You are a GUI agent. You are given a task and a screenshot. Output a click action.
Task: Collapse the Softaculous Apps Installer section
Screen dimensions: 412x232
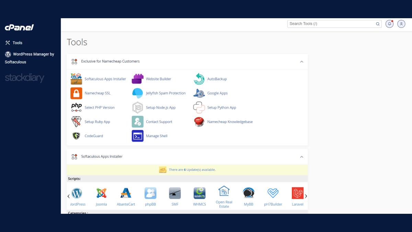click(x=302, y=157)
